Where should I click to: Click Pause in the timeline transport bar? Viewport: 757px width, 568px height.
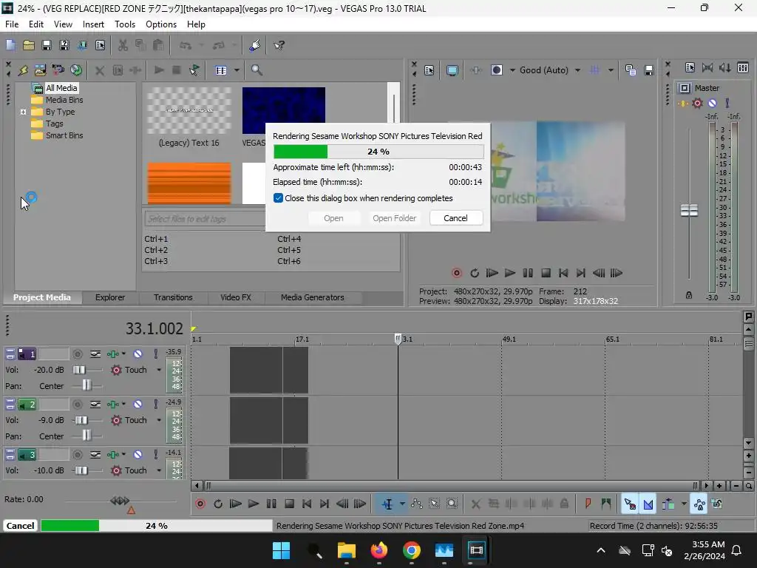tap(271, 504)
